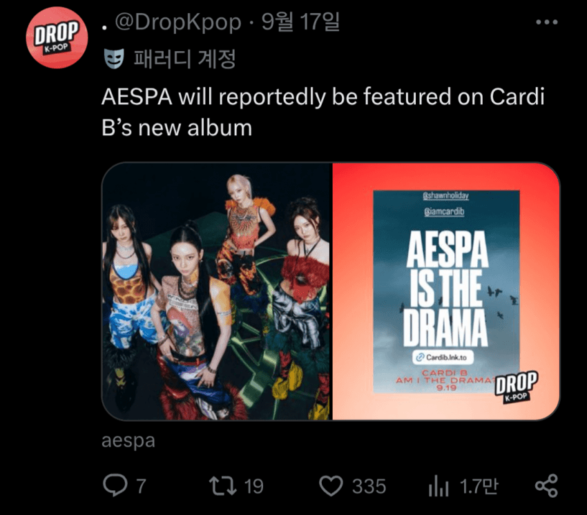Click the 9월 17일 post date
This screenshot has width=587, height=515.
click(300, 21)
